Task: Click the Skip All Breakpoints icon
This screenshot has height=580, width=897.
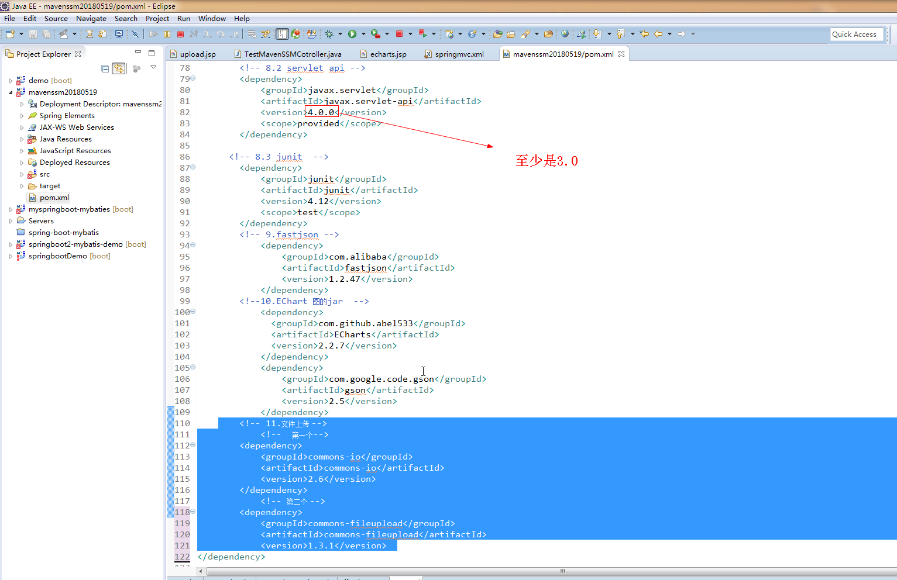Action: pos(135,34)
